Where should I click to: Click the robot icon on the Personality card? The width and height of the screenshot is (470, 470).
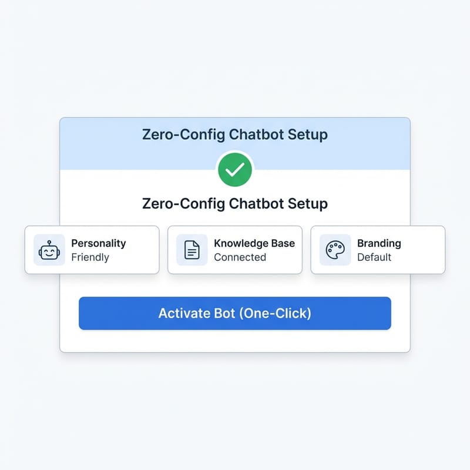(x=49, y=250)
